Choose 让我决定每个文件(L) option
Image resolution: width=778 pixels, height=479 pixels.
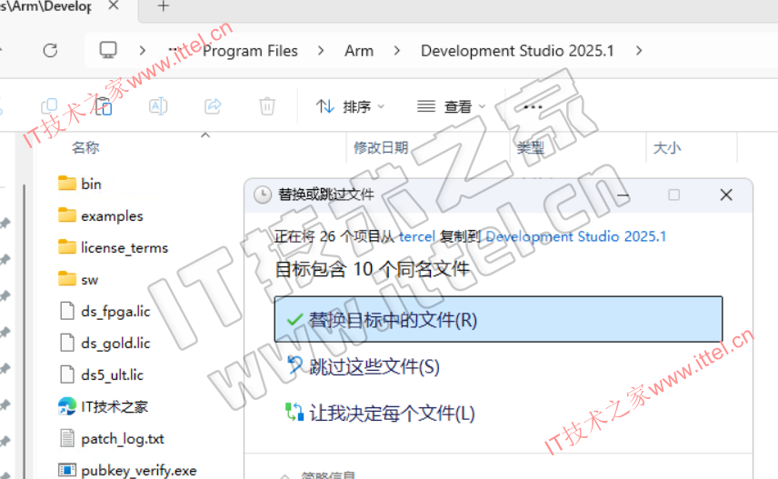392,414
